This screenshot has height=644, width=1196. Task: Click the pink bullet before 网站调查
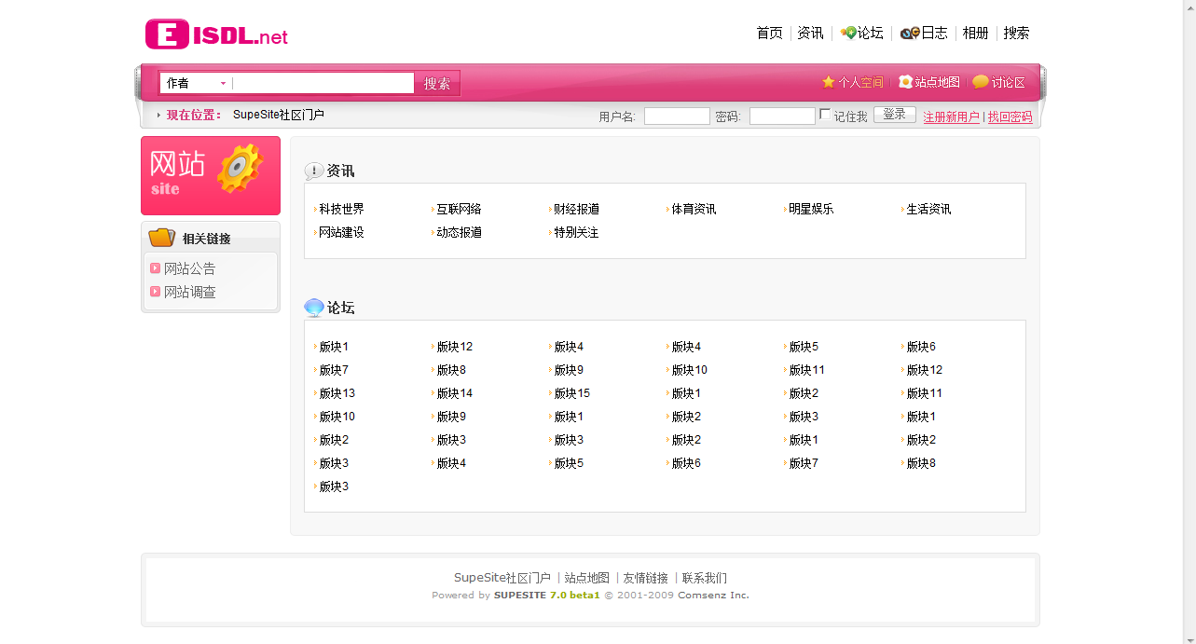(155, 292)
